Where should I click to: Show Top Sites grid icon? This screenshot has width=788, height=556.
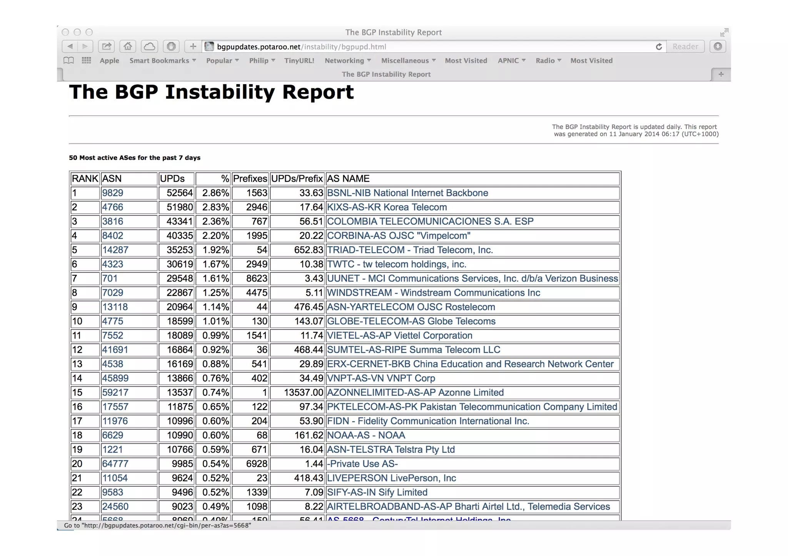click(87, 60)
